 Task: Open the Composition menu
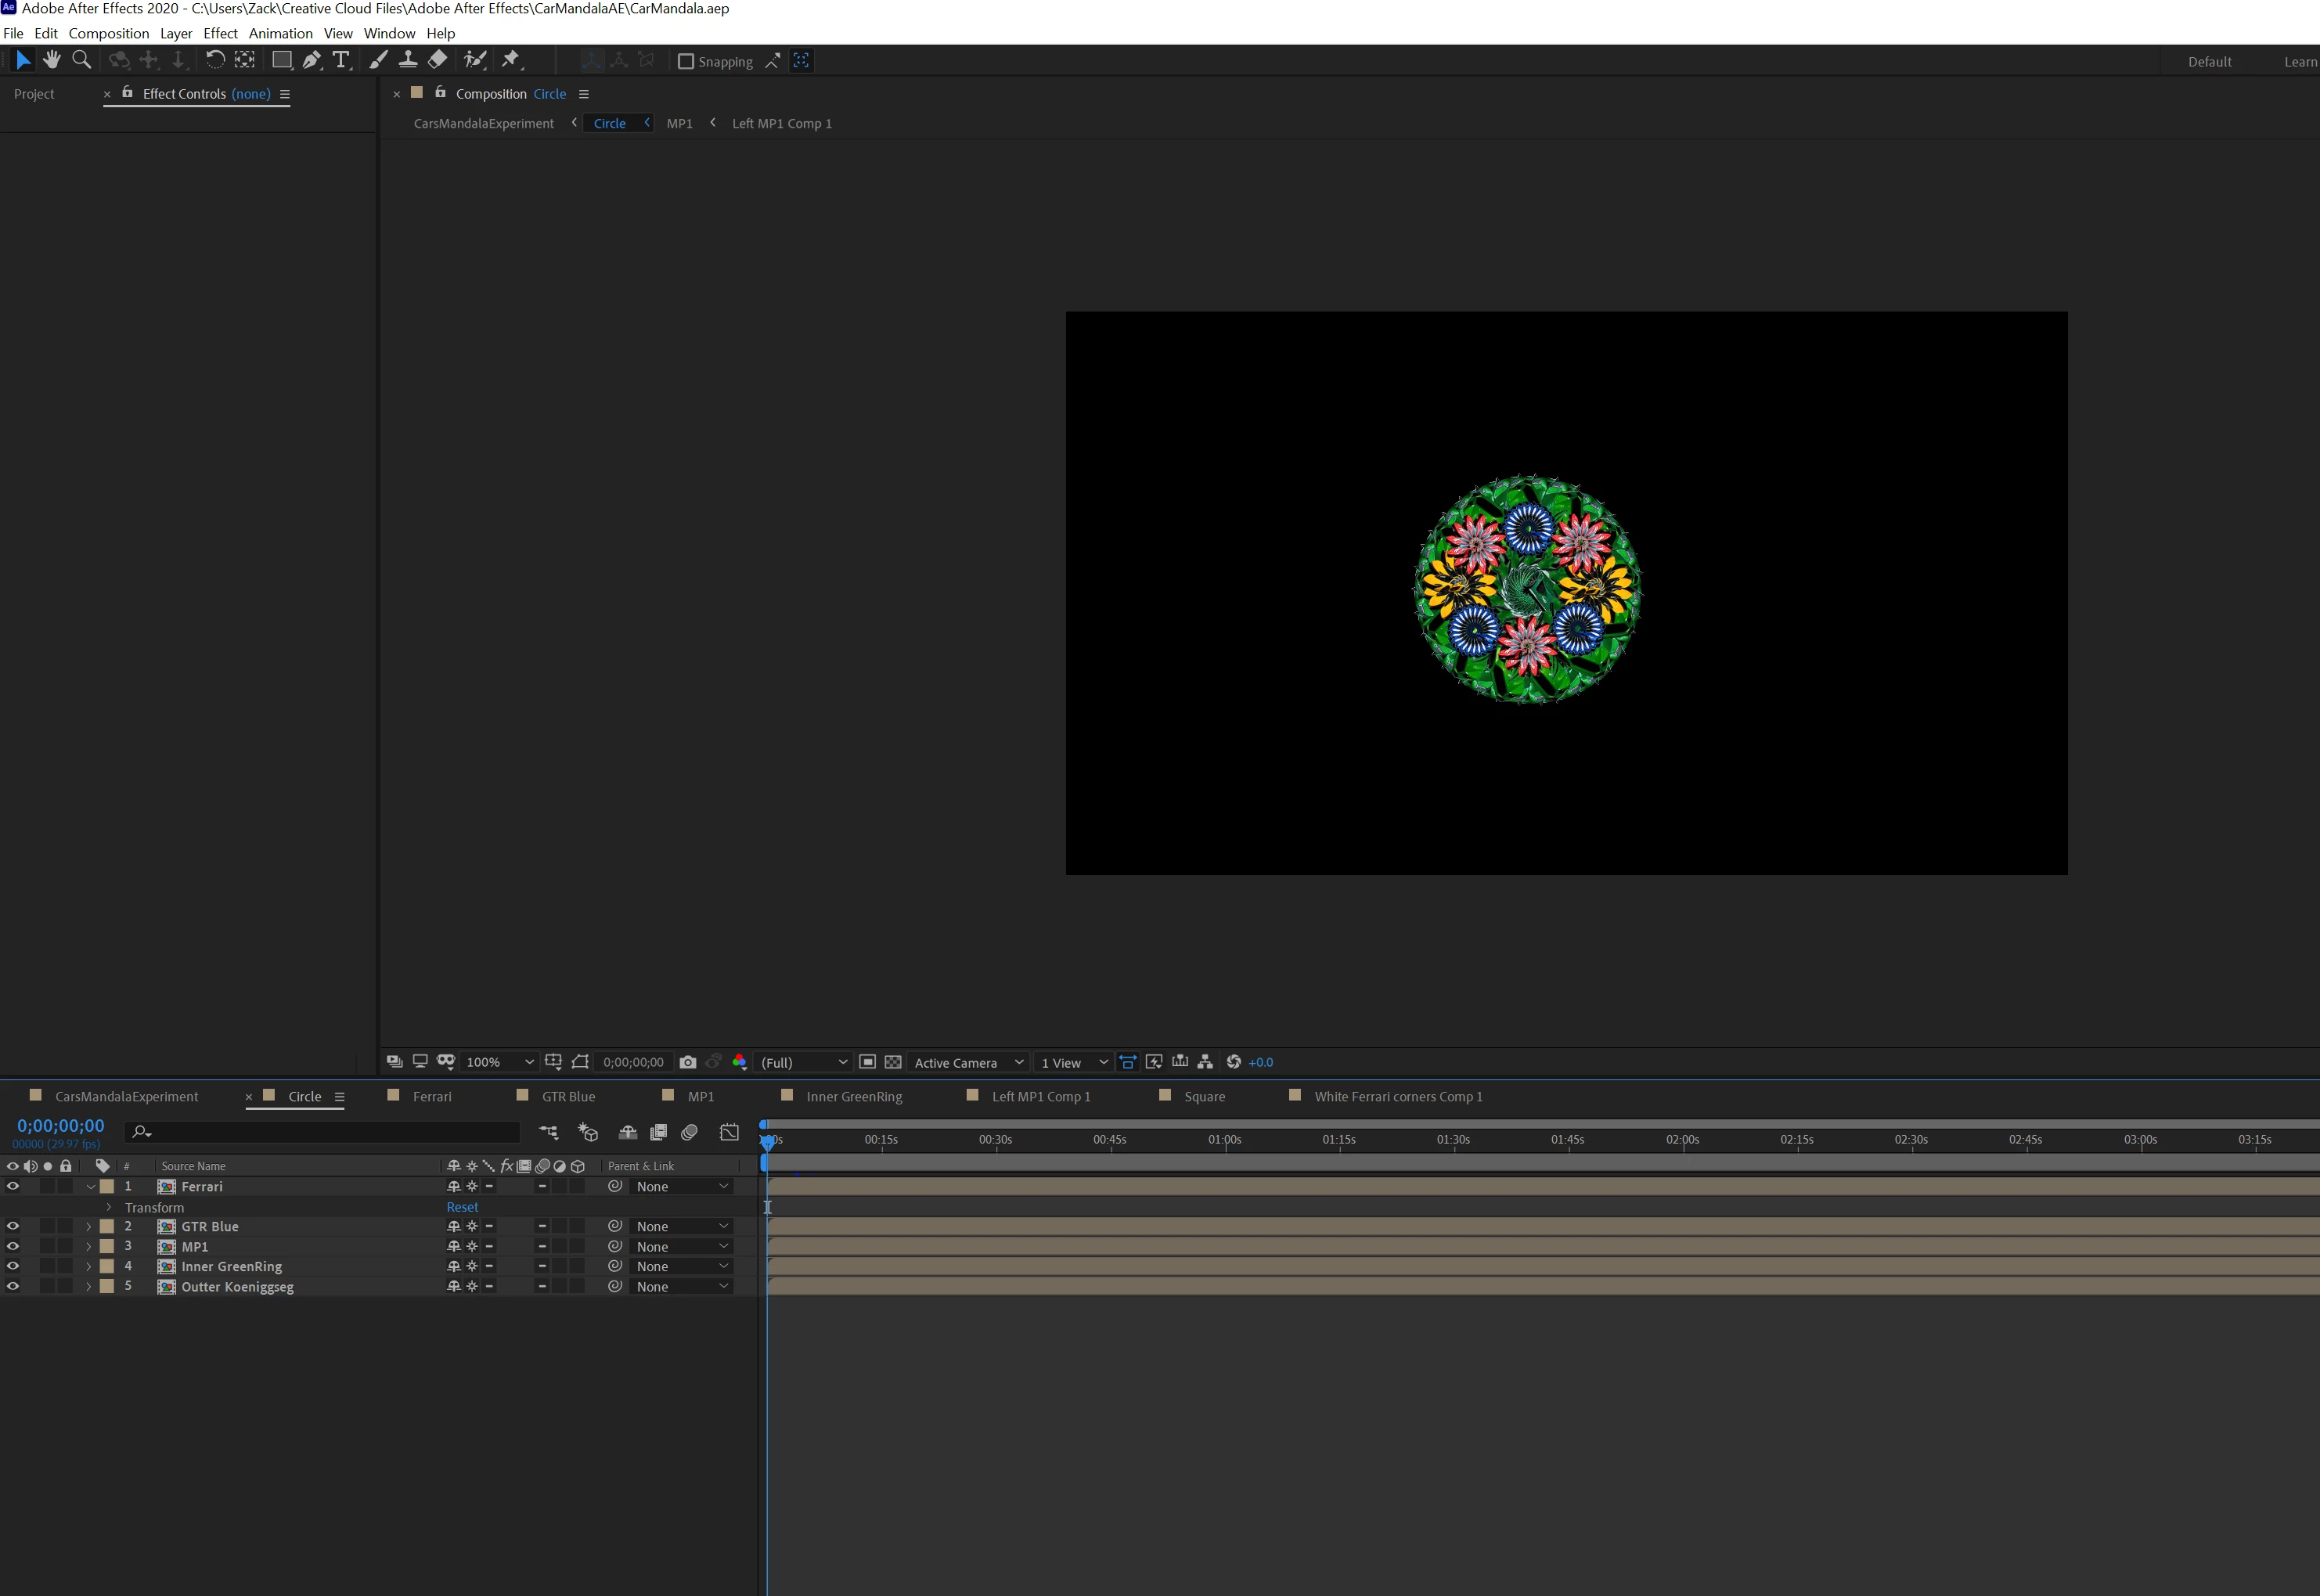pyautogui.click(x=108, y=33)
